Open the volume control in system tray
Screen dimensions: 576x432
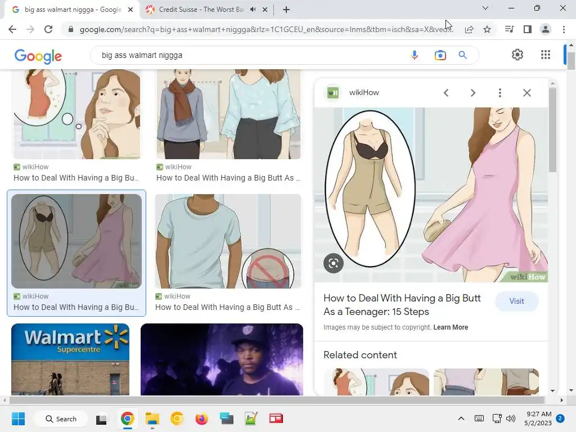tap(511, 418)
